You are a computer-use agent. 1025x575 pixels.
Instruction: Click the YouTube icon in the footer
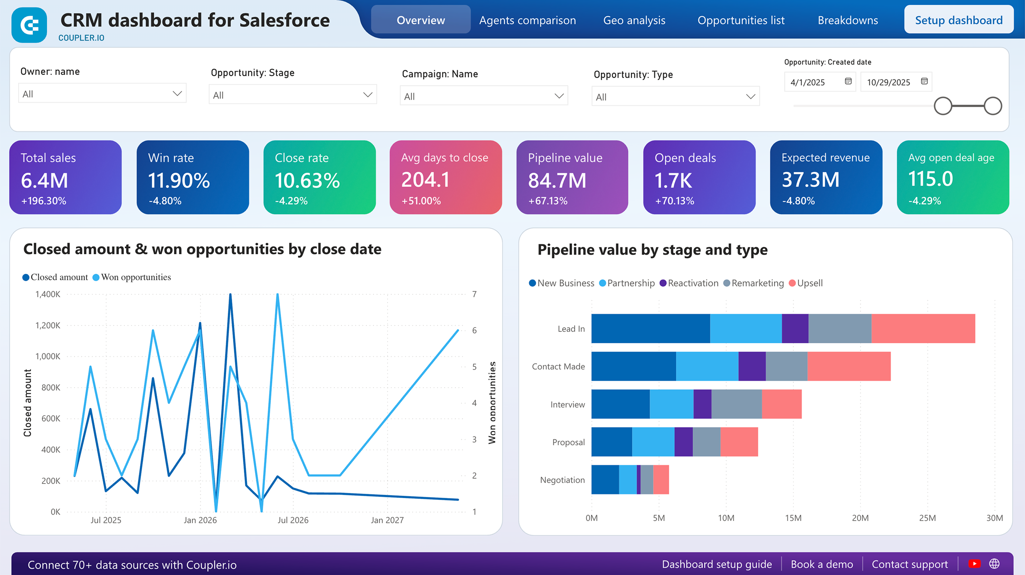tap(974, 563)
